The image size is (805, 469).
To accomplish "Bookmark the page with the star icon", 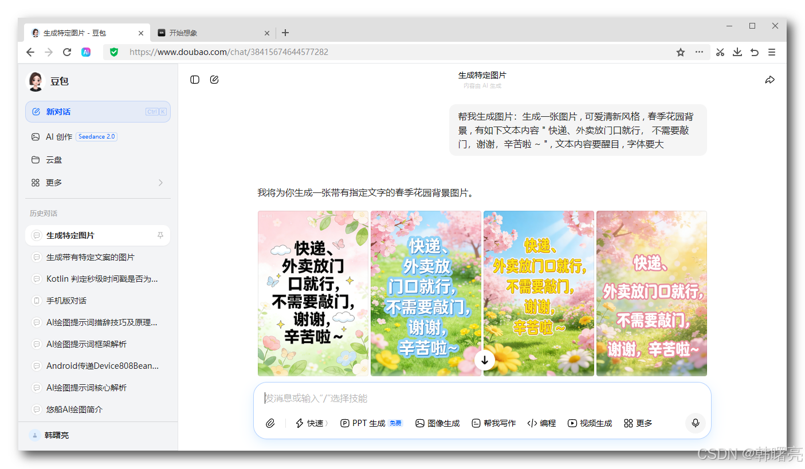I will pyautogui.click(x=680, y=52).
